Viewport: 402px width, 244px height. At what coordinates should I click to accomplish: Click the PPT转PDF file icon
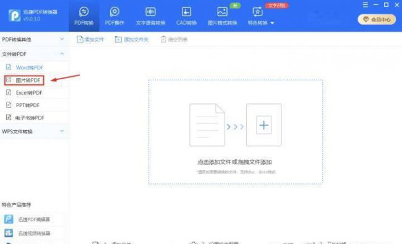tap(9, 105)
